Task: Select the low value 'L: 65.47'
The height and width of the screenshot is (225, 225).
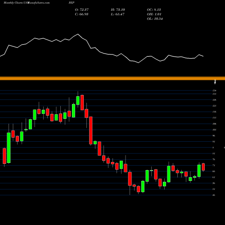Action: [117, 14]
